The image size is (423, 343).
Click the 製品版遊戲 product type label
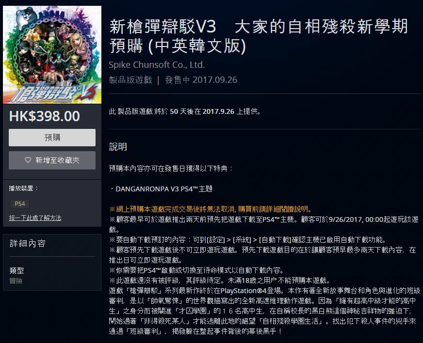point(130,80)
